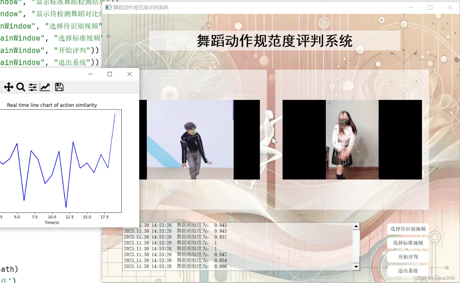Click the 退出系统 button

tap(408, 271)
